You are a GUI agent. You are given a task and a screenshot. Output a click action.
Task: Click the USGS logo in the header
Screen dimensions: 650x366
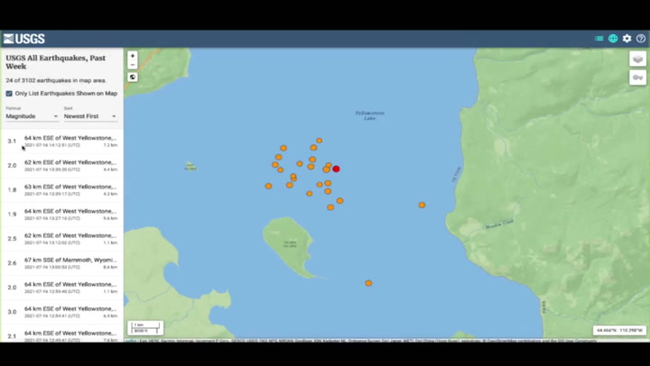click(x=24, y=39)
